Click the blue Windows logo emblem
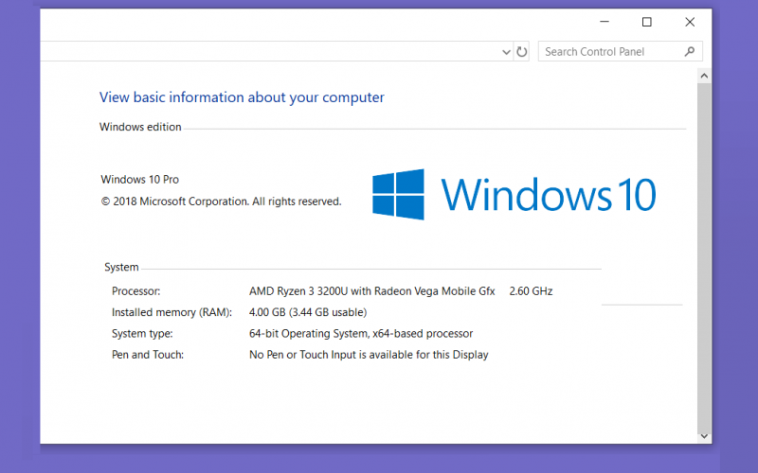Viewport: 758px width, 473px height. click(x=398, y=195)
